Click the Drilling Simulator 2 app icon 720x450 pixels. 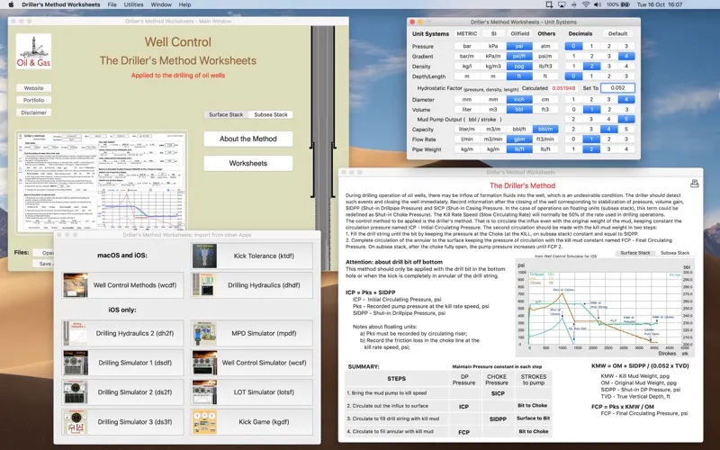coord(76,392)
